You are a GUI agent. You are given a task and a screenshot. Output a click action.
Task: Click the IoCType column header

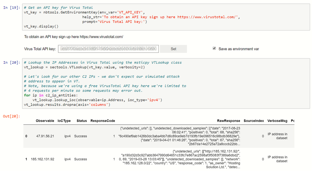(x=64, y=121)
